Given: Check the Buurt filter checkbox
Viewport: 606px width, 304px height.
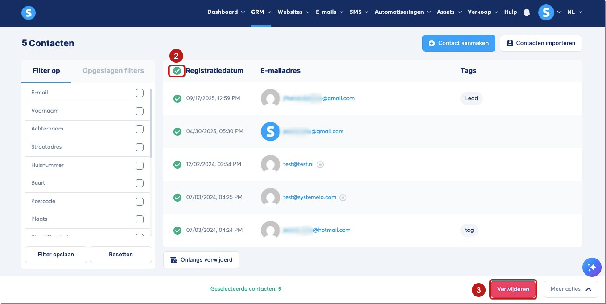Looking at the screenshot, I should 140,183.
